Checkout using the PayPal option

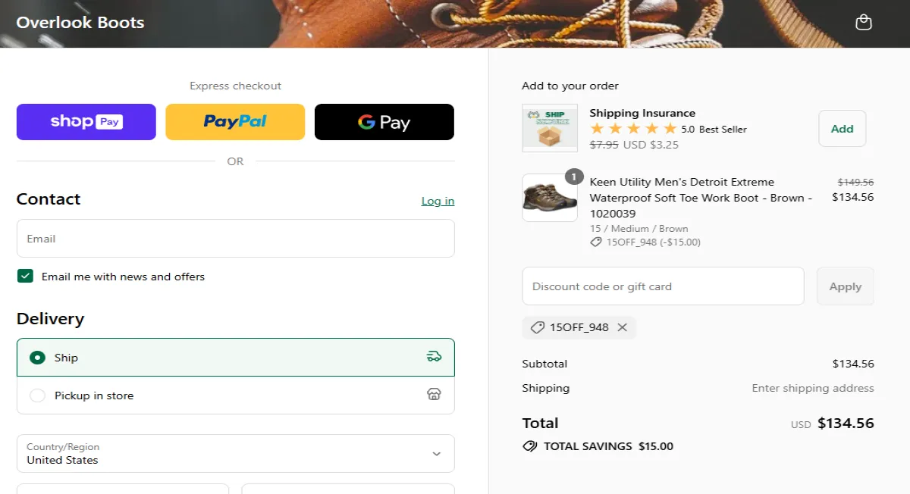[x=235, y=122]
